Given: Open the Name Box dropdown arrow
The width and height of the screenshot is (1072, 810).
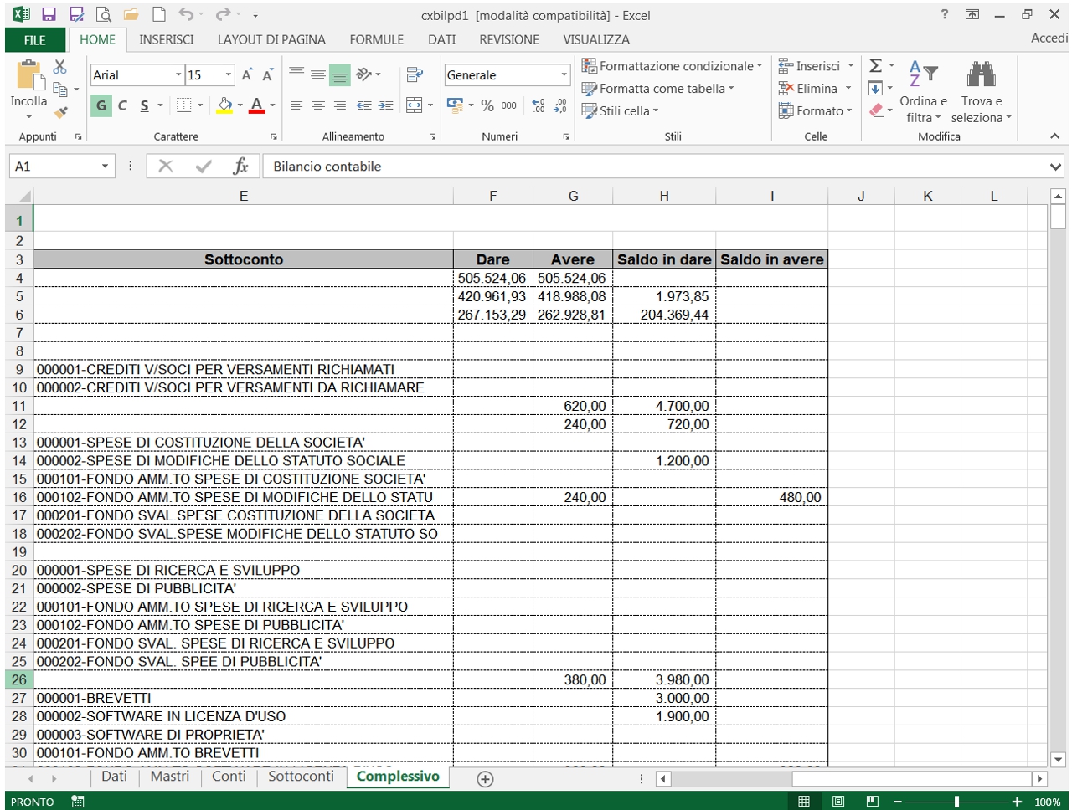Looking at the screenshot, I should [x=105, y=167].
